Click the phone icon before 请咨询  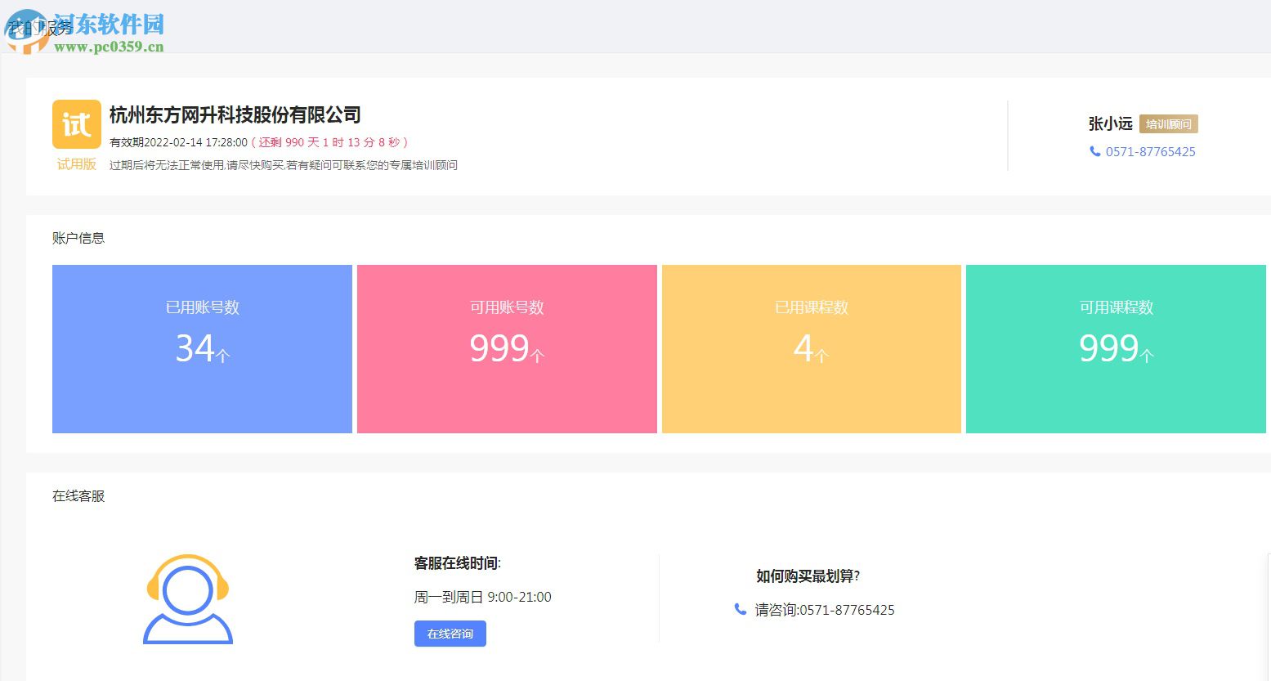(x=741, y=609)
